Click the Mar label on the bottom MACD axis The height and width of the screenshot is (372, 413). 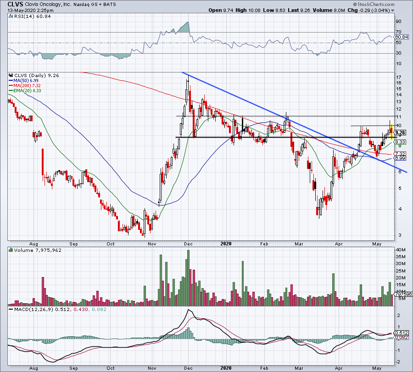[299, 368]
